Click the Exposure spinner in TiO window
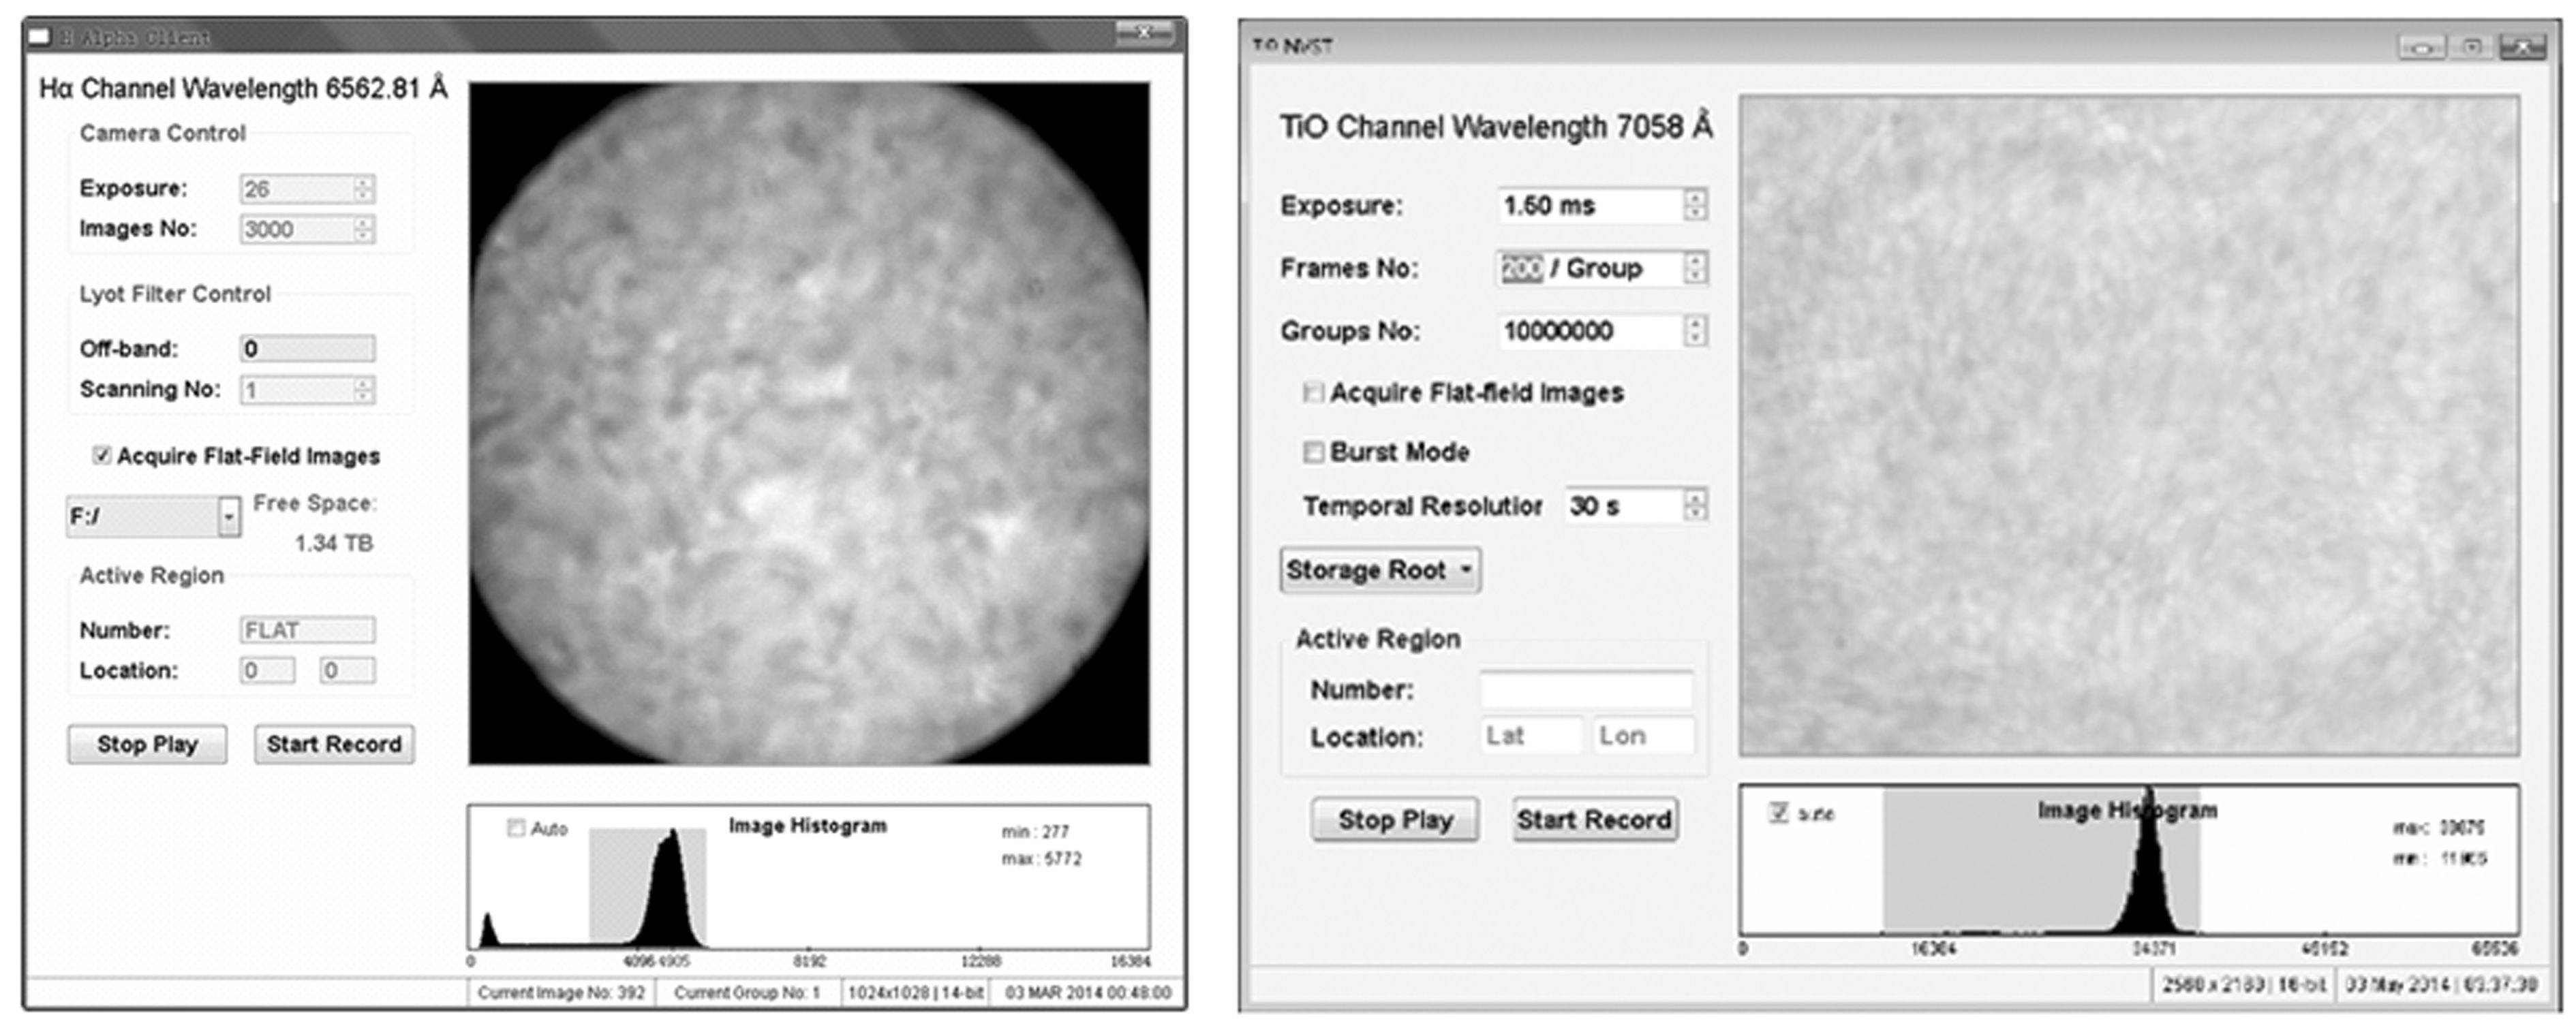The height and width of the screenshot is (1030, 2576). click(1694, 205)
